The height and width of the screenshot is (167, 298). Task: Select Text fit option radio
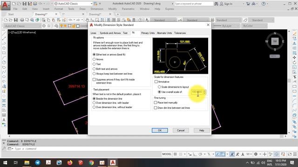94,64
